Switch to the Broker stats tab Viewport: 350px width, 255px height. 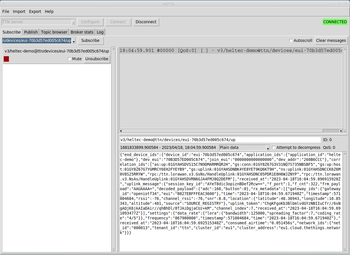(x=82, y=32)
